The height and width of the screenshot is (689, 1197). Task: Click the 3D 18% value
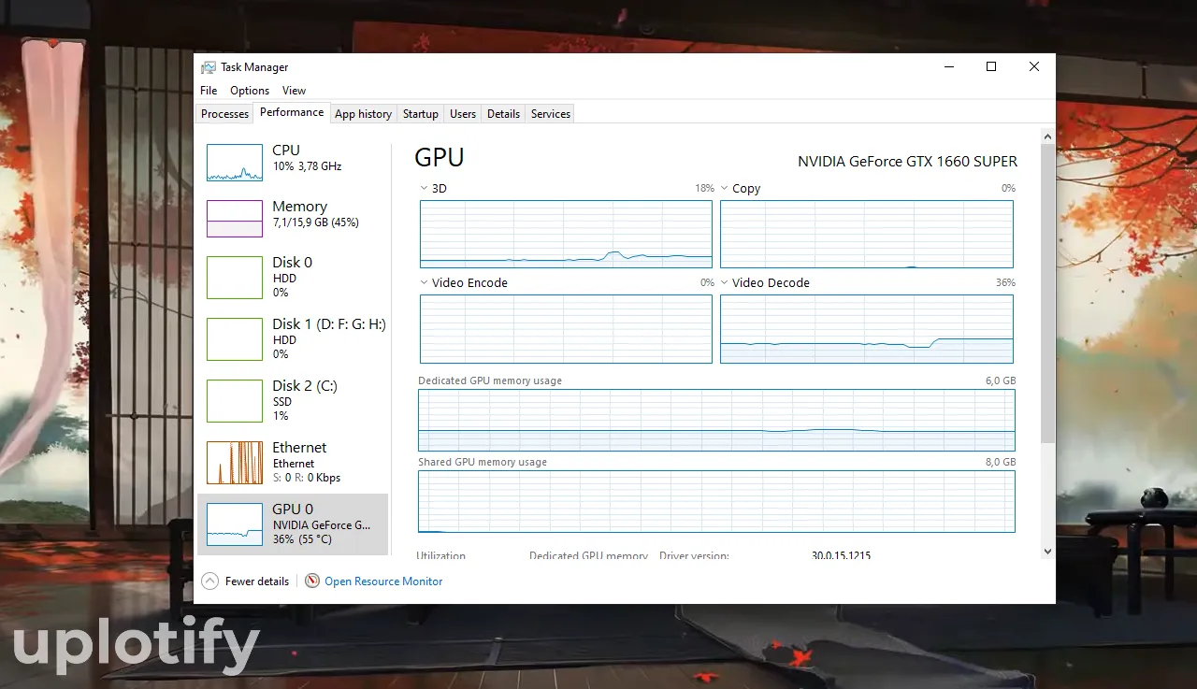click(x=704, y=188)
